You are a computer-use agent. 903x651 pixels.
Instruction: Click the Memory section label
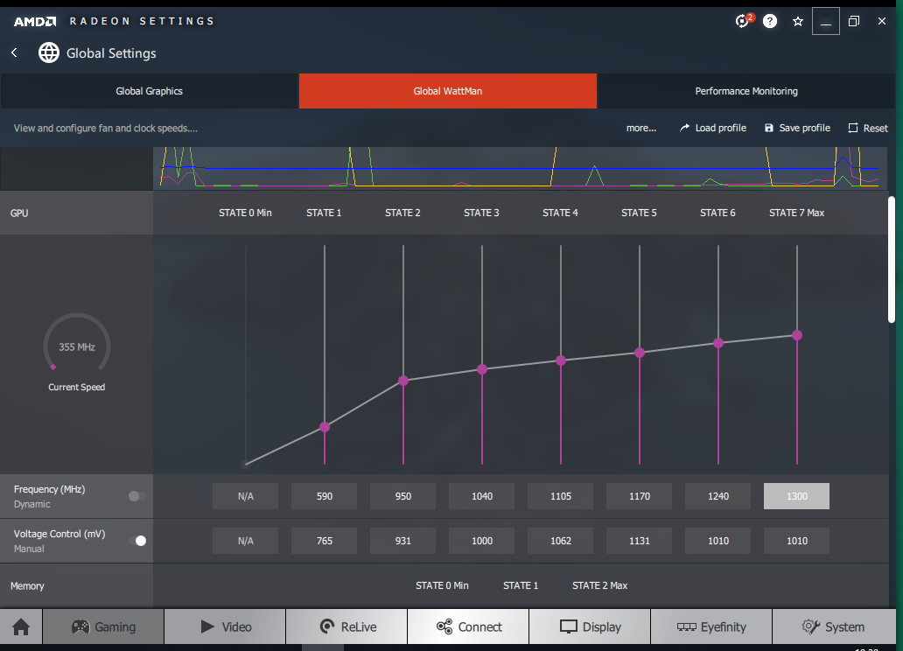(x=27, y=586)
